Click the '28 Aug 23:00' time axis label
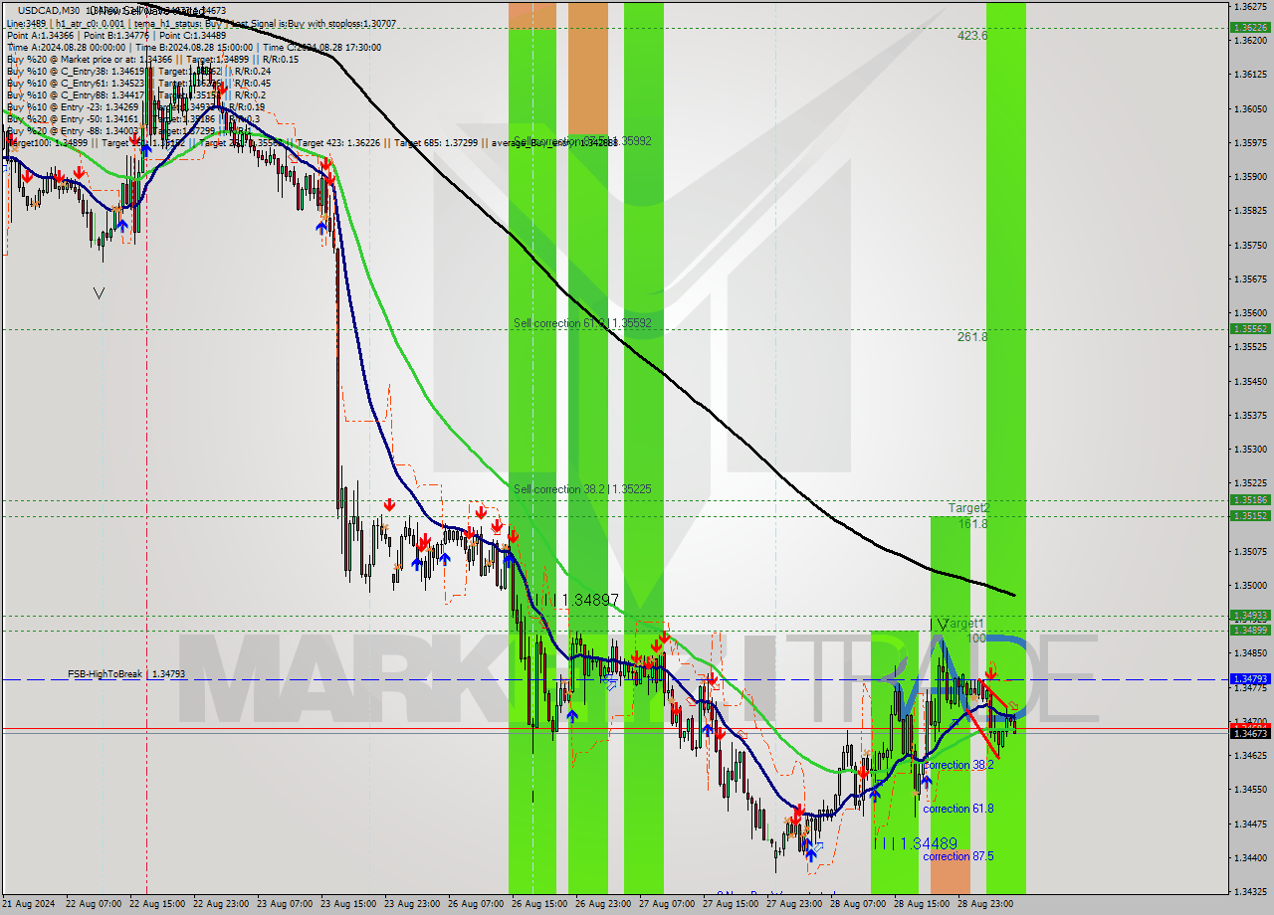Screen dimensions: 1274x915 coord(985,904)
